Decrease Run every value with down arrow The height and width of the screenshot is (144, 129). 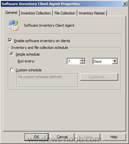[x=82, y=63]
